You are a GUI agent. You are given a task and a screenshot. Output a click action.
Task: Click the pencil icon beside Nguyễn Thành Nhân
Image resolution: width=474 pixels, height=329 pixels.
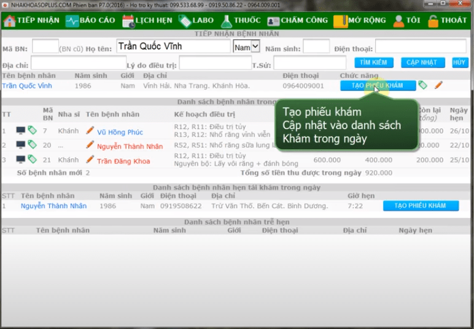90,145
